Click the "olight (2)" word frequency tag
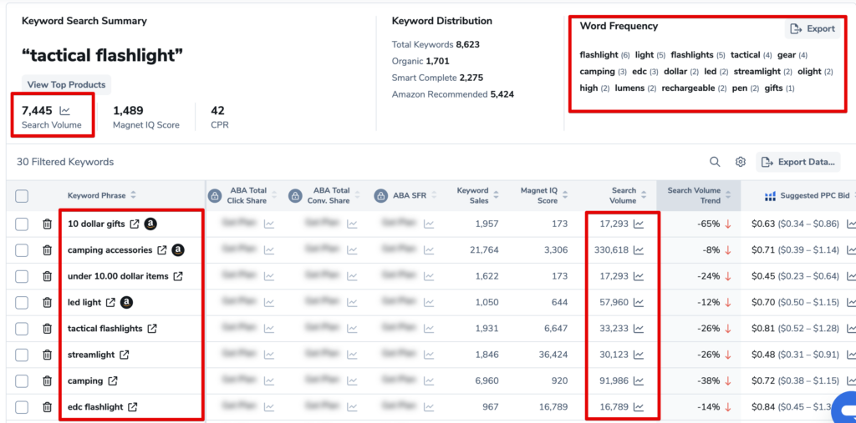The height and width of the screenshot is (423, 856). point(816,72)
